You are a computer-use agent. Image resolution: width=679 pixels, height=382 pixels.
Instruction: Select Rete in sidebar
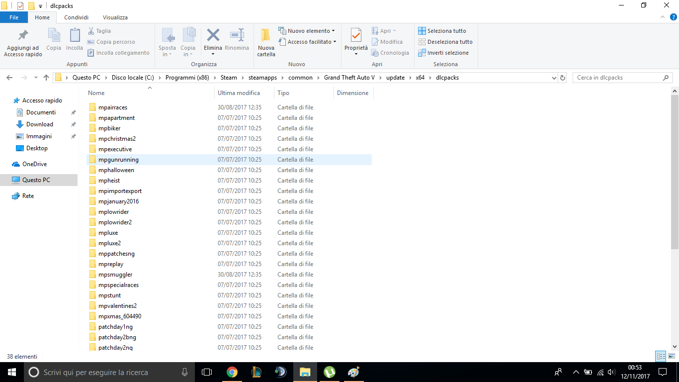tap(28, 196)
